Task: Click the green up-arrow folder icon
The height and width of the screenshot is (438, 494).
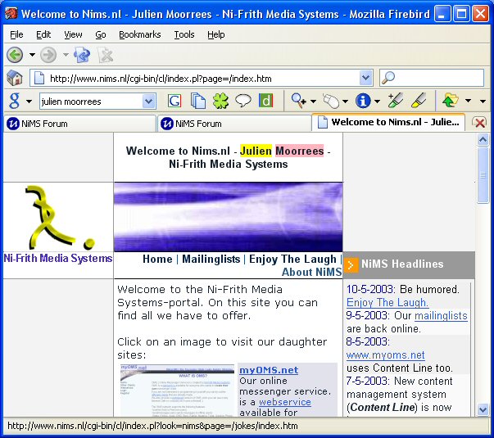Action: coord(451,101)
